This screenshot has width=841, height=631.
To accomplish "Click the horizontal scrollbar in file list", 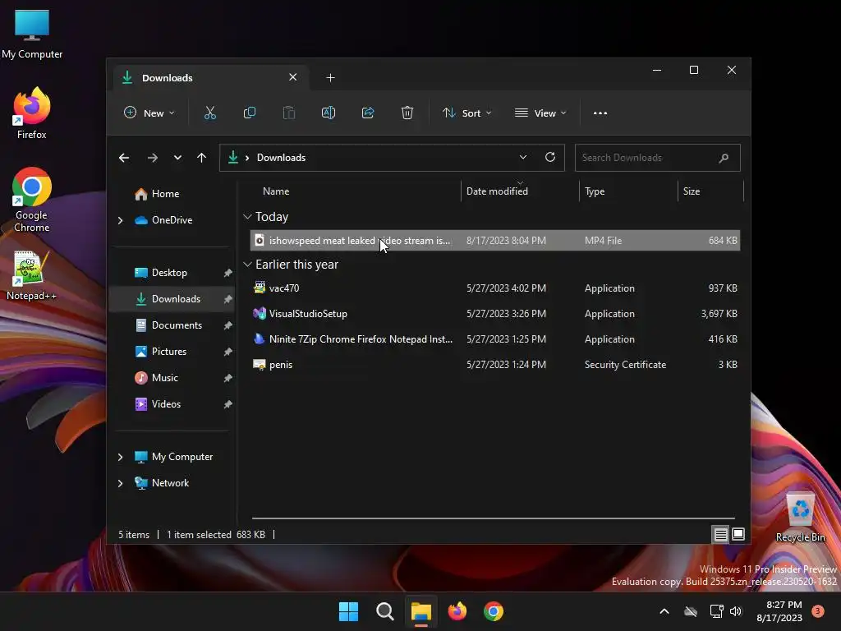I will (493, 518).
